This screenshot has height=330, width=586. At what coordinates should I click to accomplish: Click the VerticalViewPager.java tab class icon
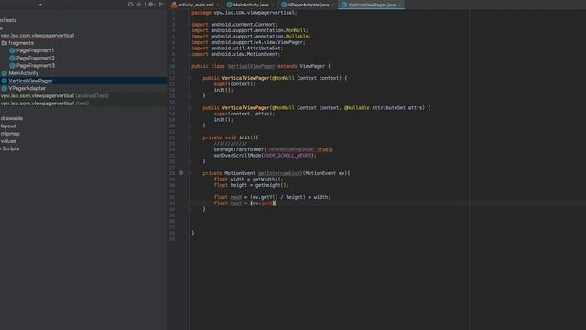[x=344, y=5]
